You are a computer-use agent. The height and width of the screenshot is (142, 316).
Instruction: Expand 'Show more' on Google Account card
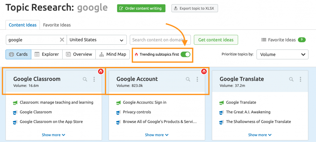(x=156, y=135)
